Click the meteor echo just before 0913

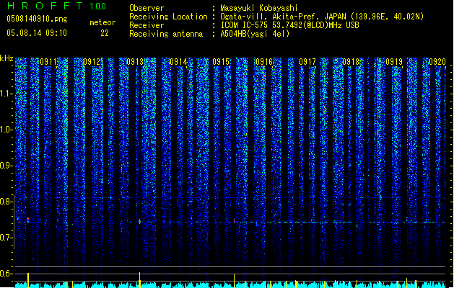(x=140, y=221)
